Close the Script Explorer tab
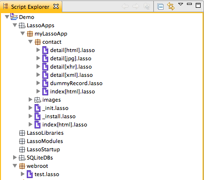The width and height of the screenshot is (204, 180). tap(56, 6)
